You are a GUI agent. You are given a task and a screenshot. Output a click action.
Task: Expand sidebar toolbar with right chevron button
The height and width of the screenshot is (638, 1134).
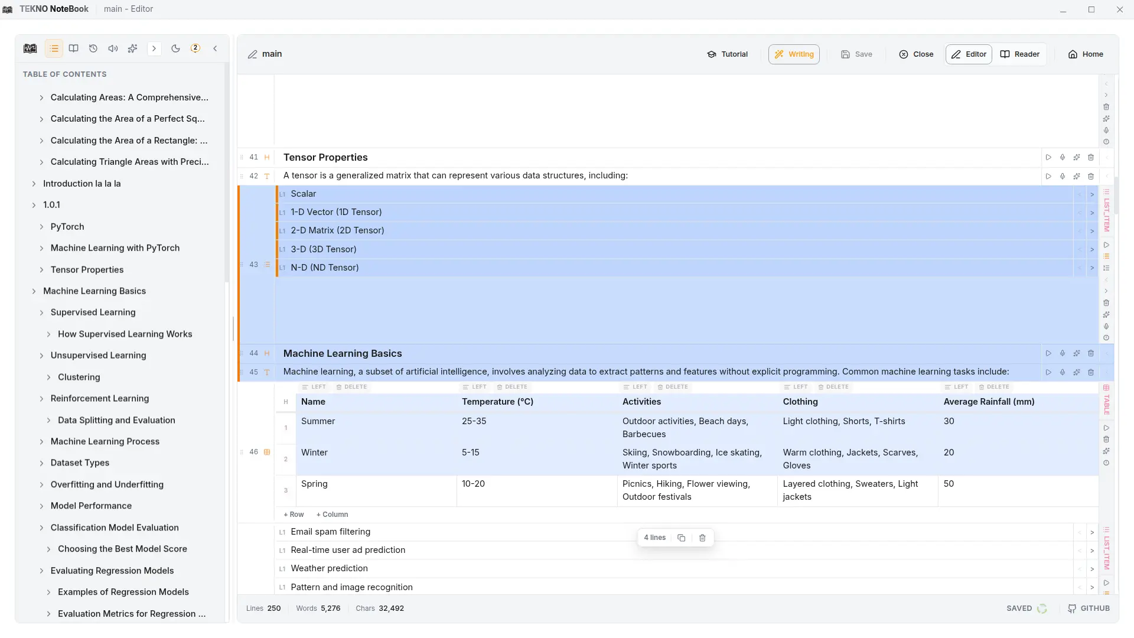[x=154, y=48]
